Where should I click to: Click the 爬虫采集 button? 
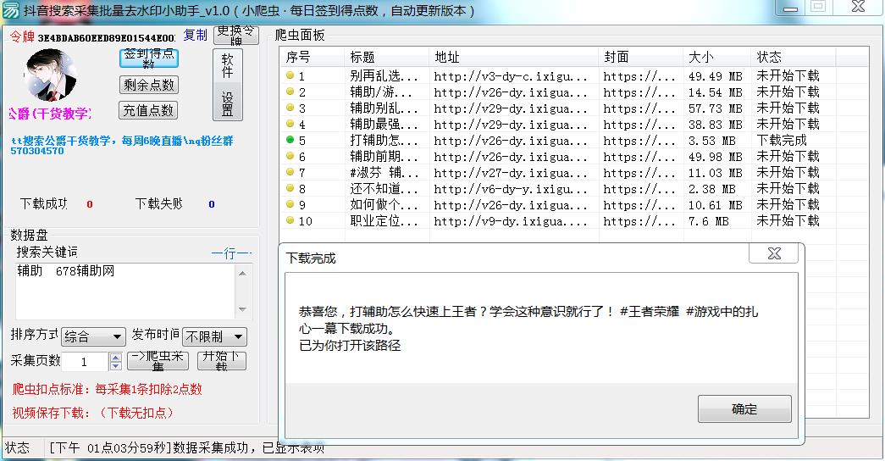coord(158,361)
